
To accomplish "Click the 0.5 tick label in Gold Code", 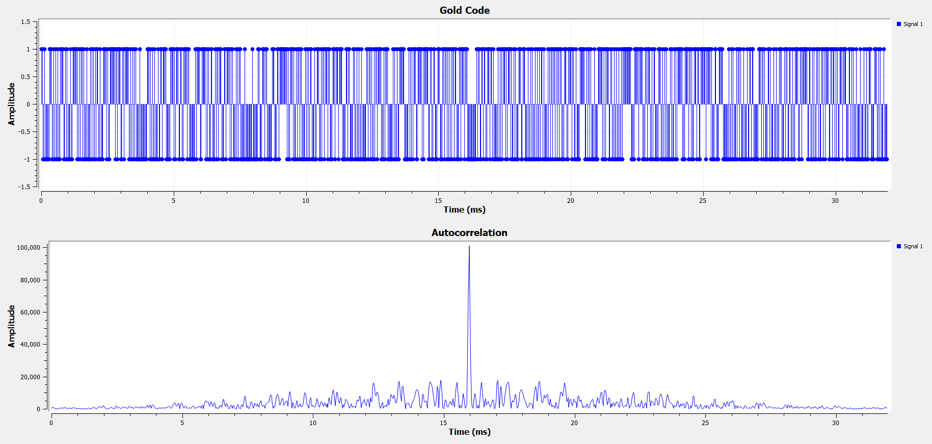I will [x=25, y=77].
